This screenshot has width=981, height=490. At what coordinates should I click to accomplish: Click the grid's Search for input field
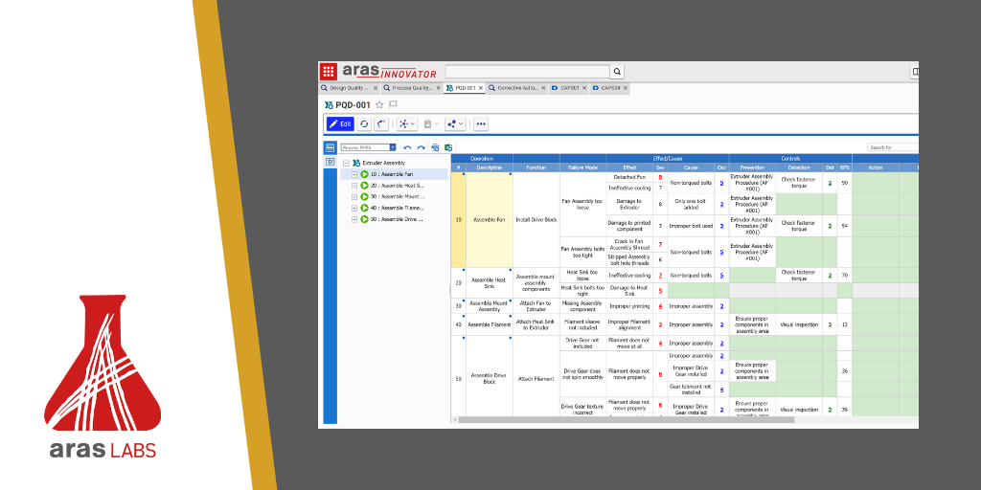tap(892, 148)
